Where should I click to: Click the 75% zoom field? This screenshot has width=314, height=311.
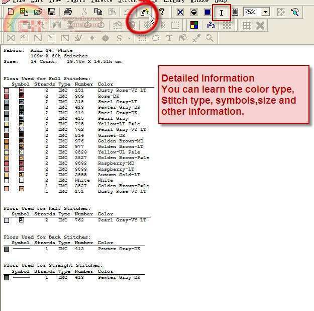(252, 12)
